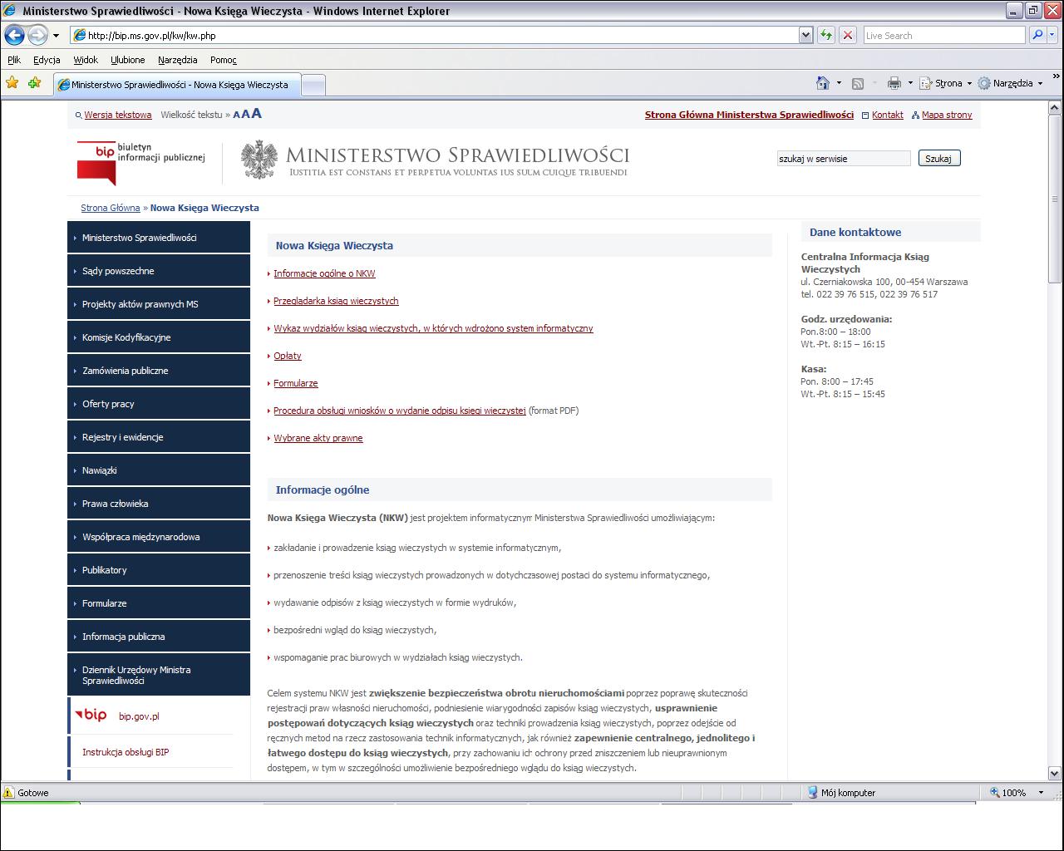Open the Pomoc menu
1064x851 pixels.
click(224, 60)
